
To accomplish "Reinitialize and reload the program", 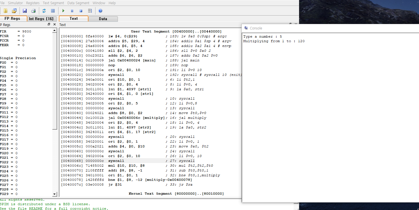I will [44, 11].
